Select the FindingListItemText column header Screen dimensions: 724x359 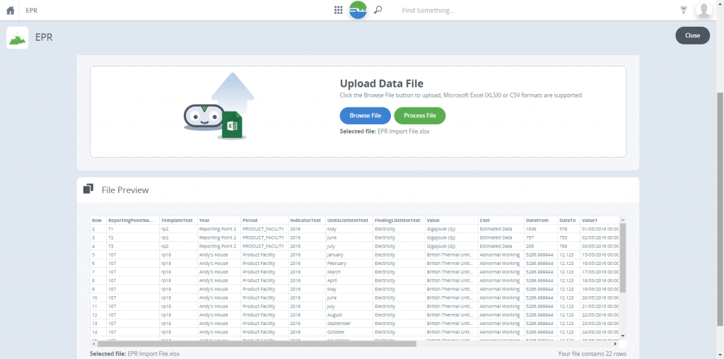pyautogui.click(x=397, y=220)
